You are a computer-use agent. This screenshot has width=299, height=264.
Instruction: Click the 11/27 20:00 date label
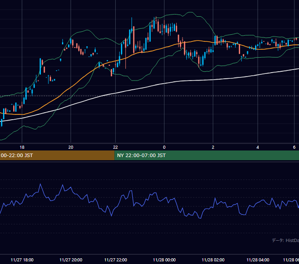(71, 260)
